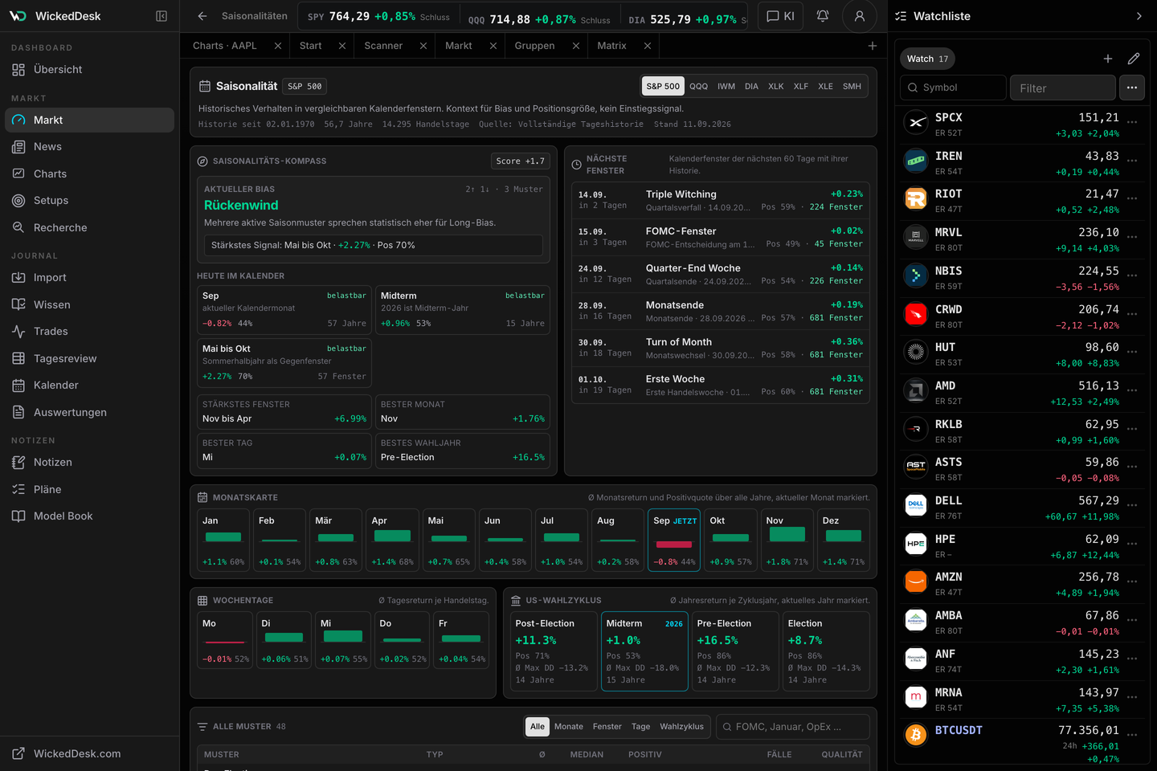Click the Notizen icon in sidebar
1157x771 pixels.
18,463
